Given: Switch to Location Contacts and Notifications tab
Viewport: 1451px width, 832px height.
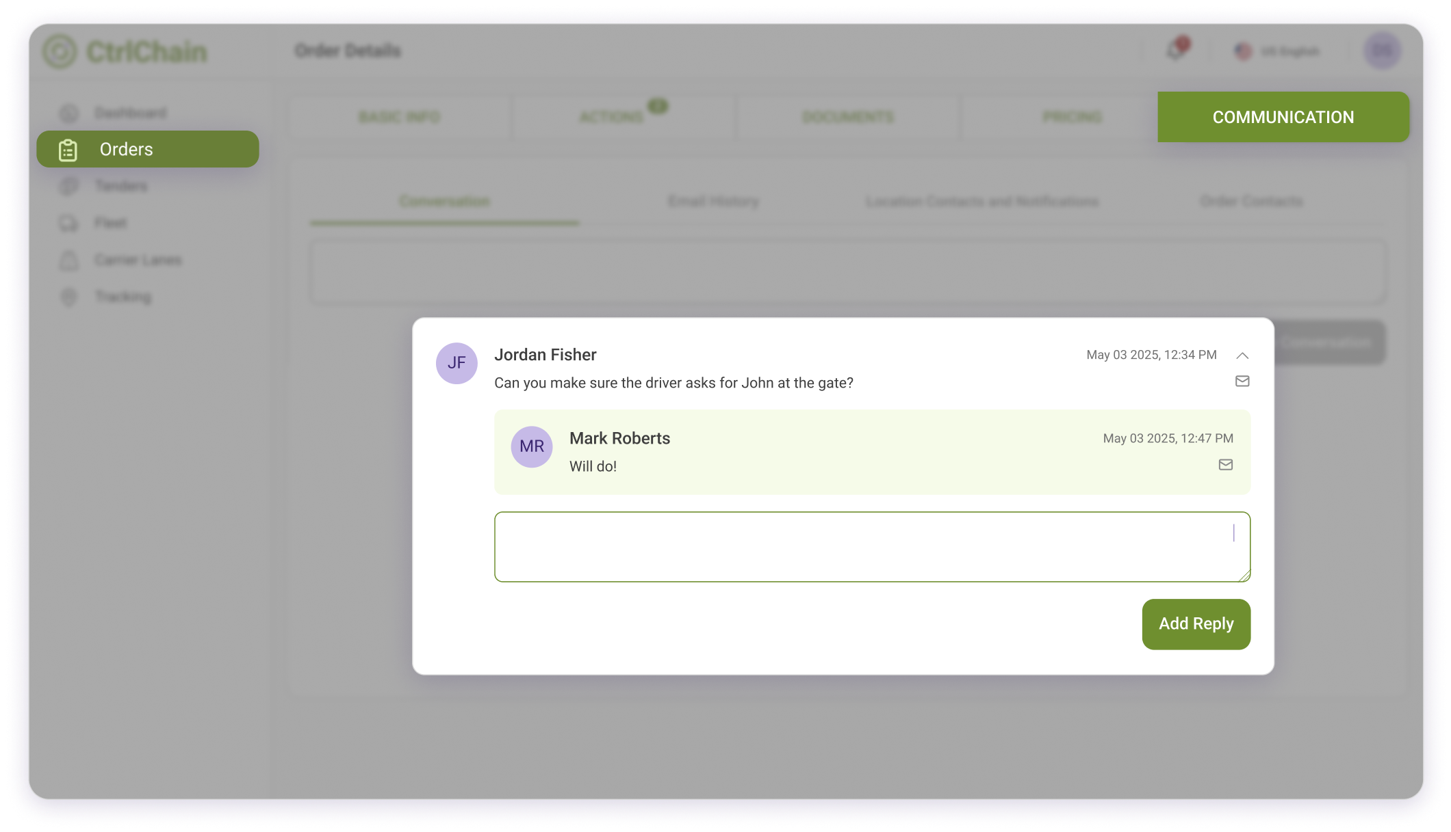Looking at the screenshot, I should click(981, 201).
